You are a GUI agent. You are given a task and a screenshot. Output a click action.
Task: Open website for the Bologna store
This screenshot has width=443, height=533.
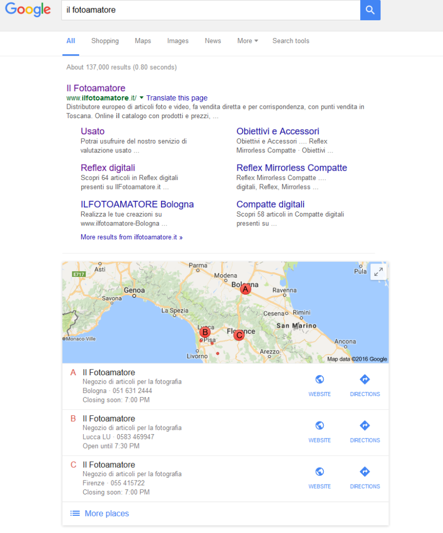[x=320, y=386]
